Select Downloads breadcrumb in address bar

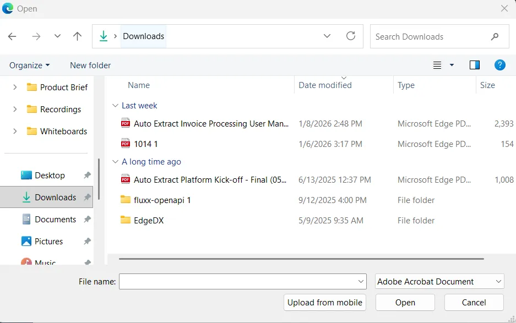coord(144,36)
